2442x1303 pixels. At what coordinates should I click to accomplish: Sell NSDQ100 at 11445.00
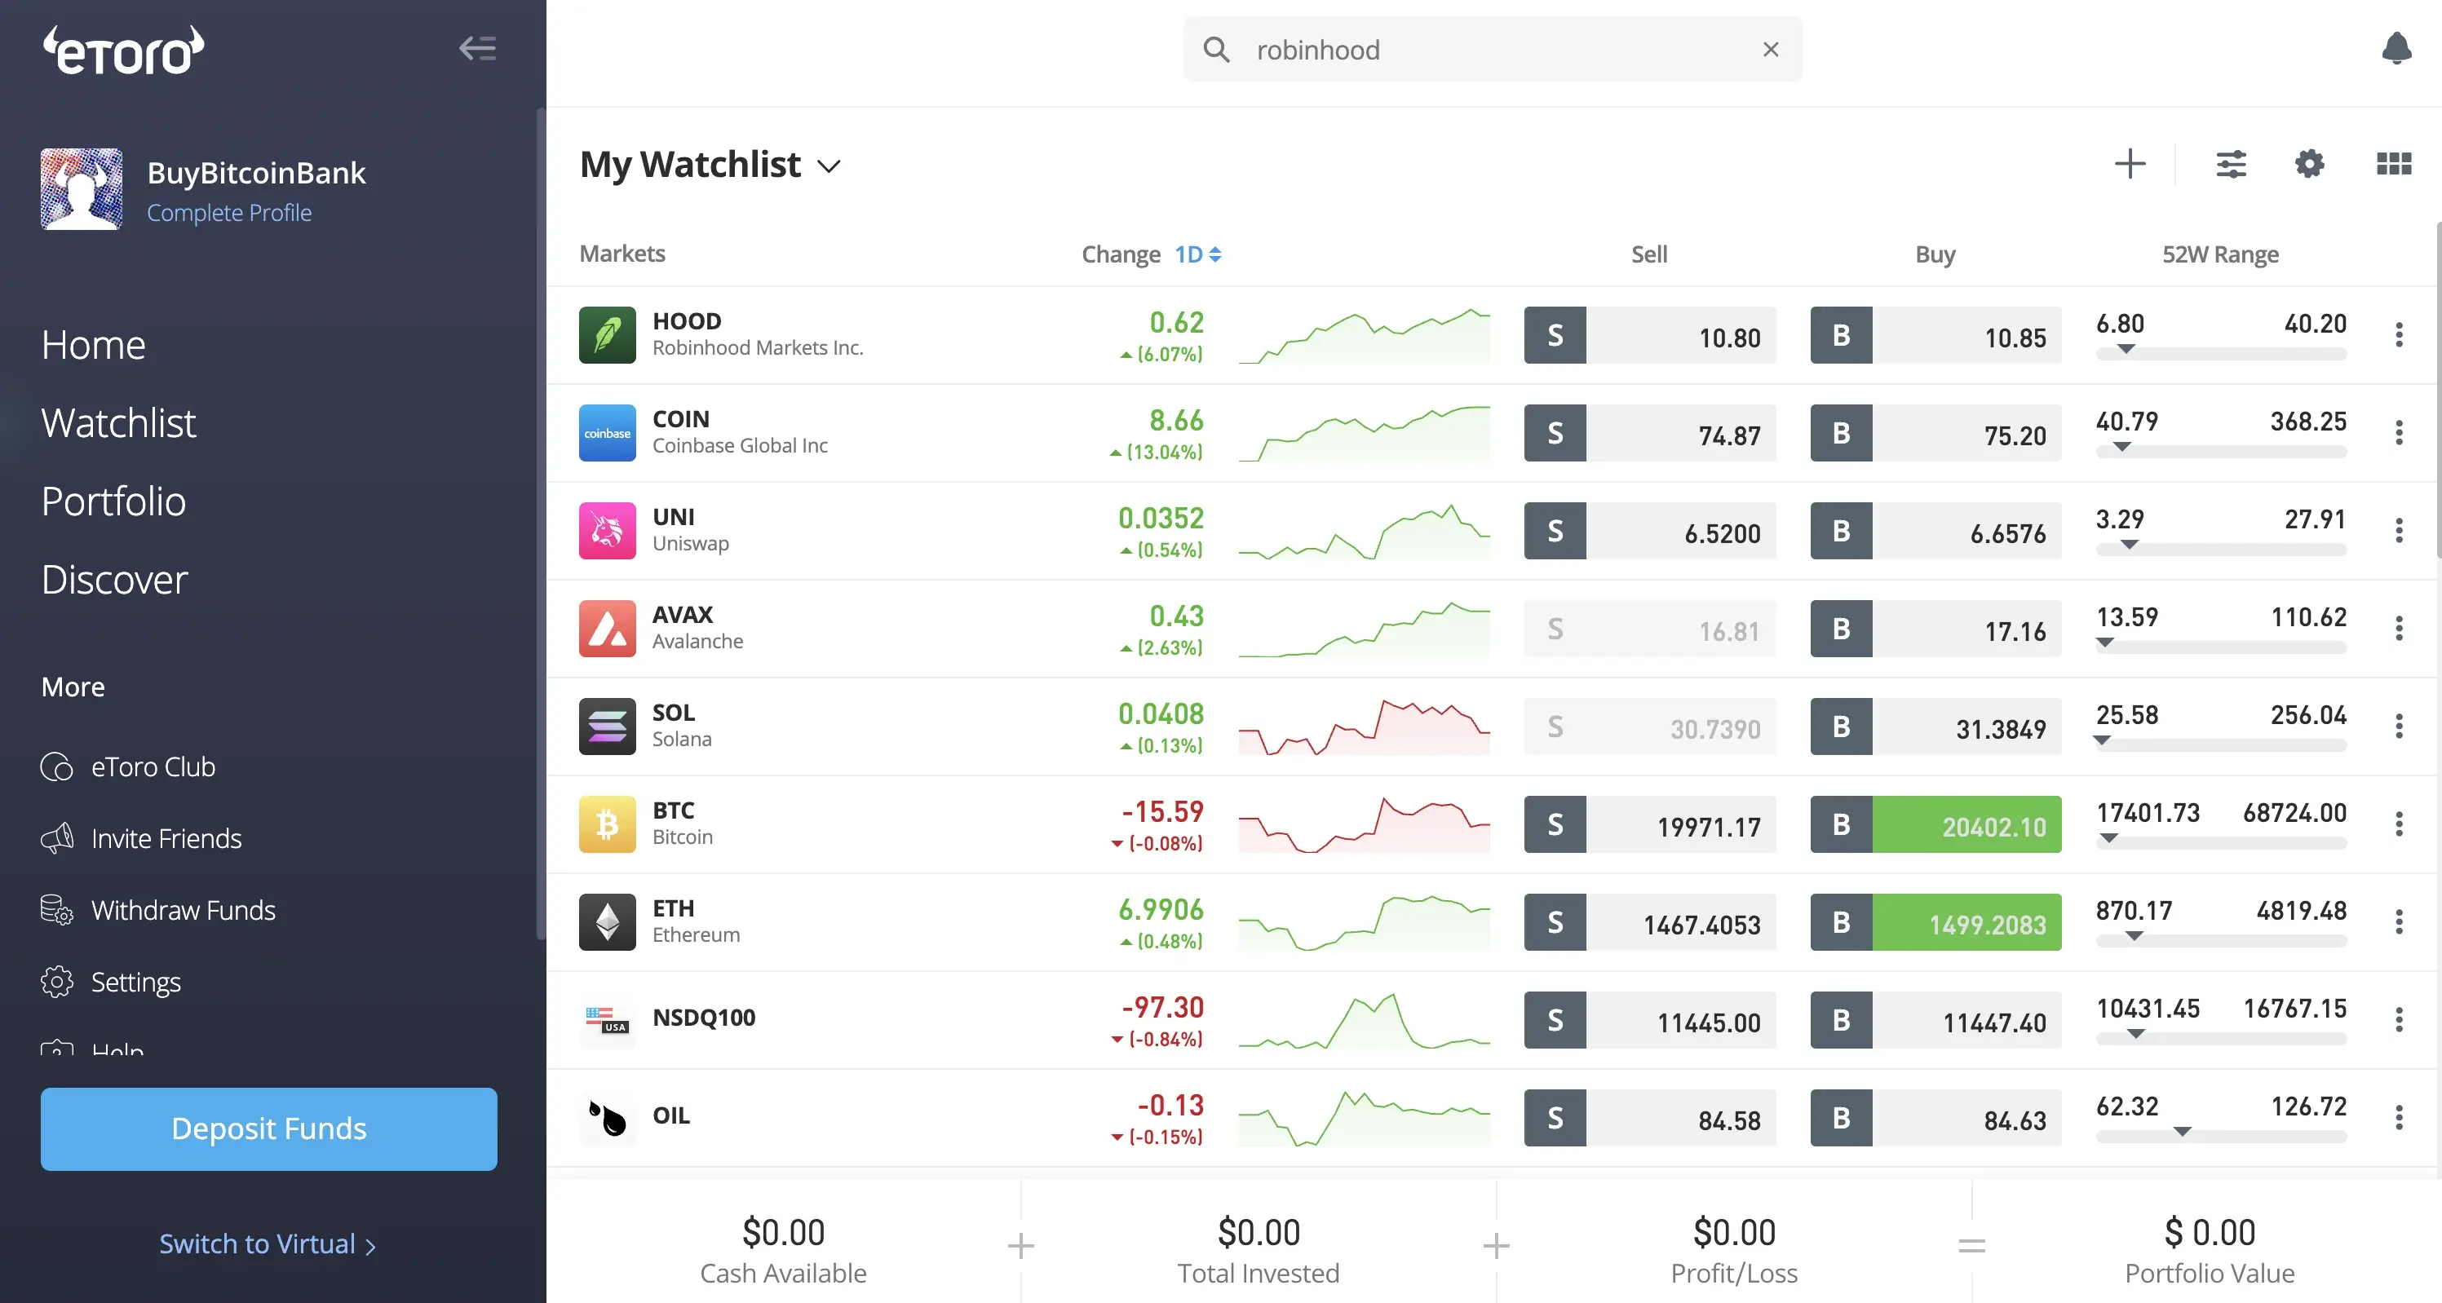tap(1649, 1021)
